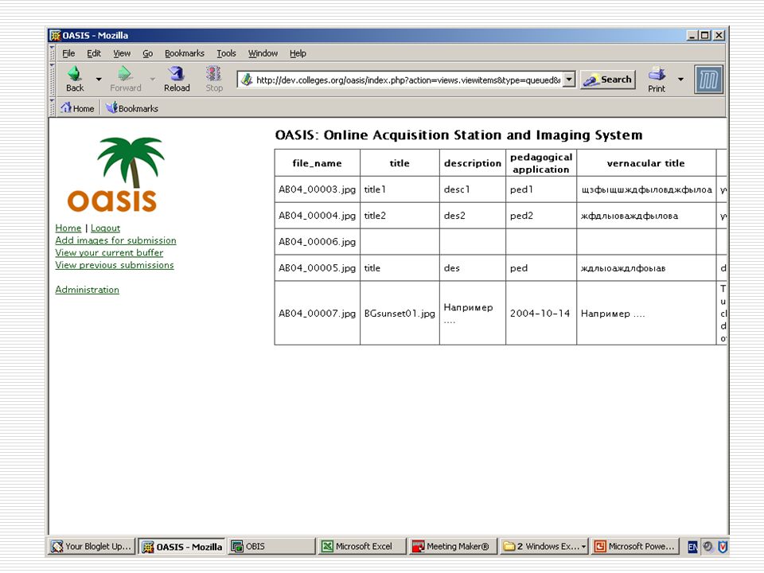
Task: Click the round gray system tray icon
Action: [x=707, y=547]
